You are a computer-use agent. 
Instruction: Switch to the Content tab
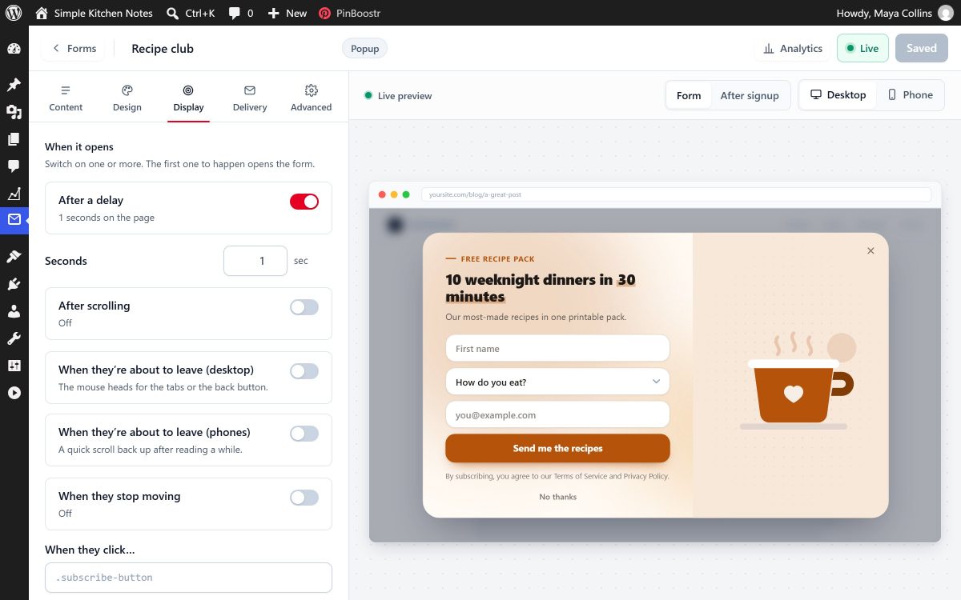tap(66, 98)
